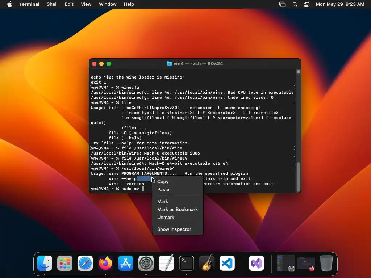The height and width of the screenshot is (278, 371).
Task: Open the Apple menu
Action: point(9,4)
